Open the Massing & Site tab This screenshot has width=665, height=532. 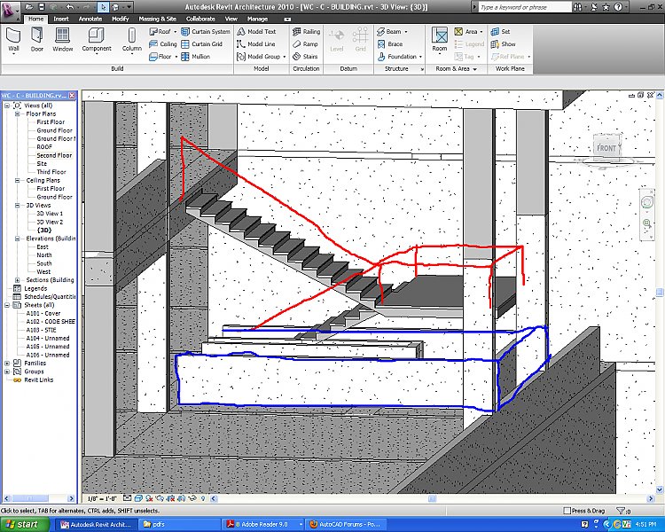click(x=157, y=19)
